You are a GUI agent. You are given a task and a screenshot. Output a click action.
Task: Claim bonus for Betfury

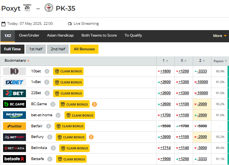[71, 137]
